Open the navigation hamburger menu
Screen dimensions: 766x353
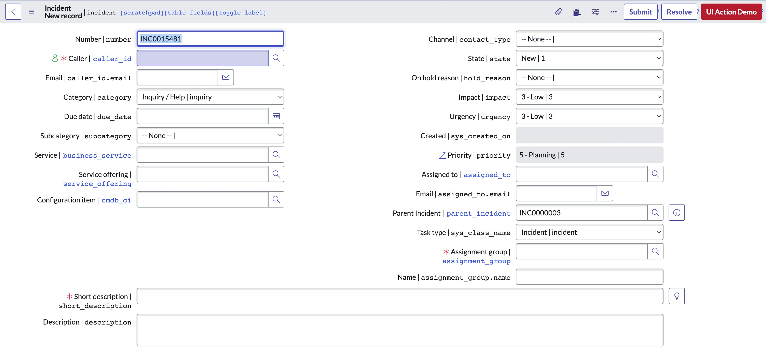[x=31, y=12]
